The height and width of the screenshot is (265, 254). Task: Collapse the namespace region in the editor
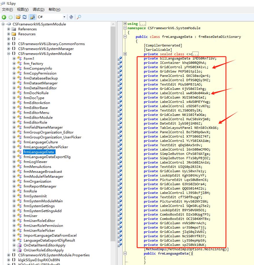point(124,28)
